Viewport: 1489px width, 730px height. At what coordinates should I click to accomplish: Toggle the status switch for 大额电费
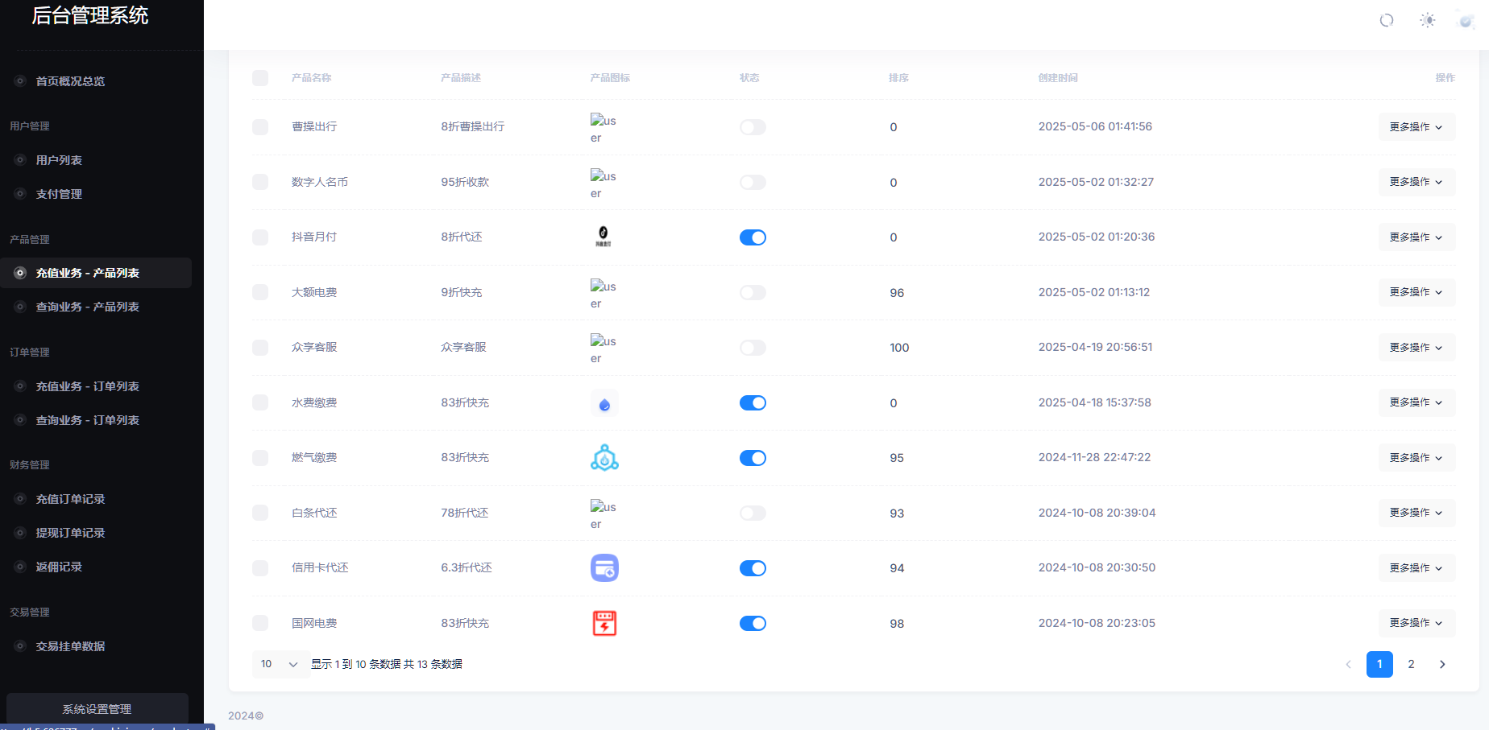tap(752, 292)
